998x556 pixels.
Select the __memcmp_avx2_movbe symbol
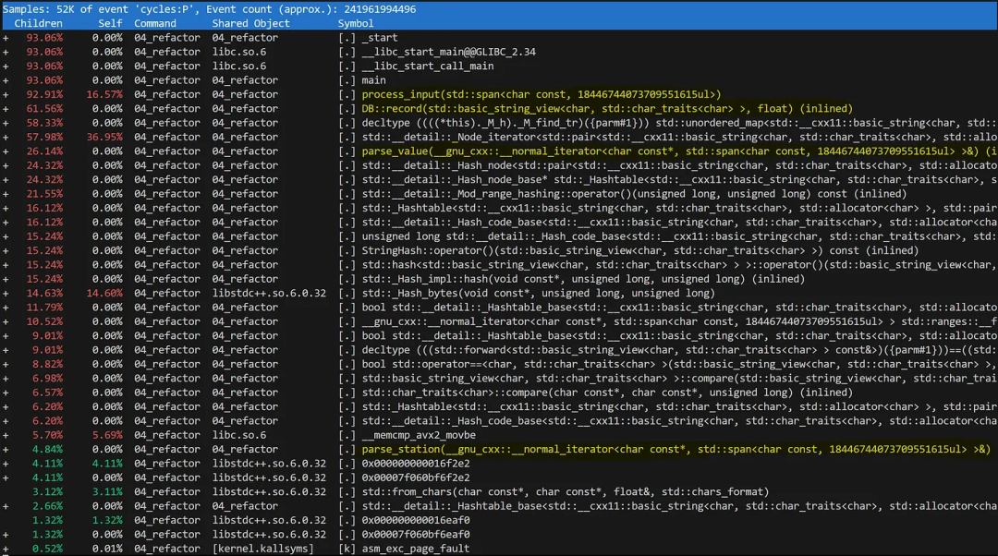point(419,435)
